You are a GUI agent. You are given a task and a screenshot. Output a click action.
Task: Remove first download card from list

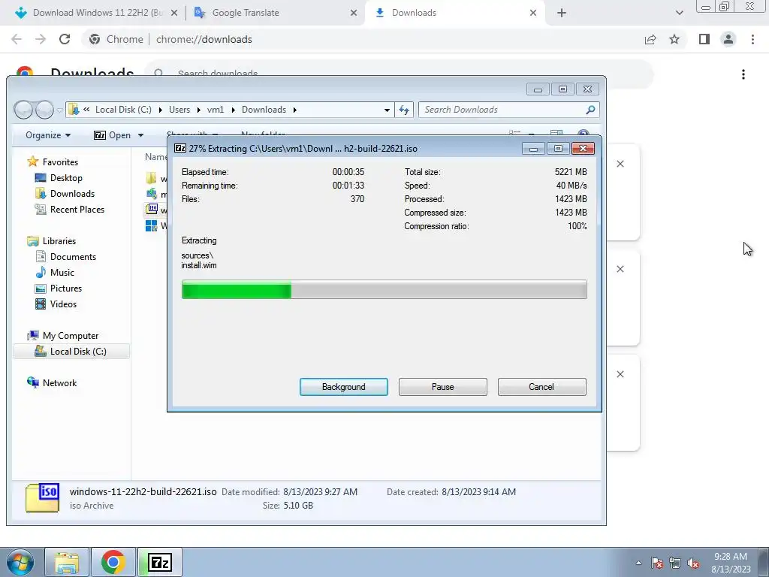tap(620, 164)
